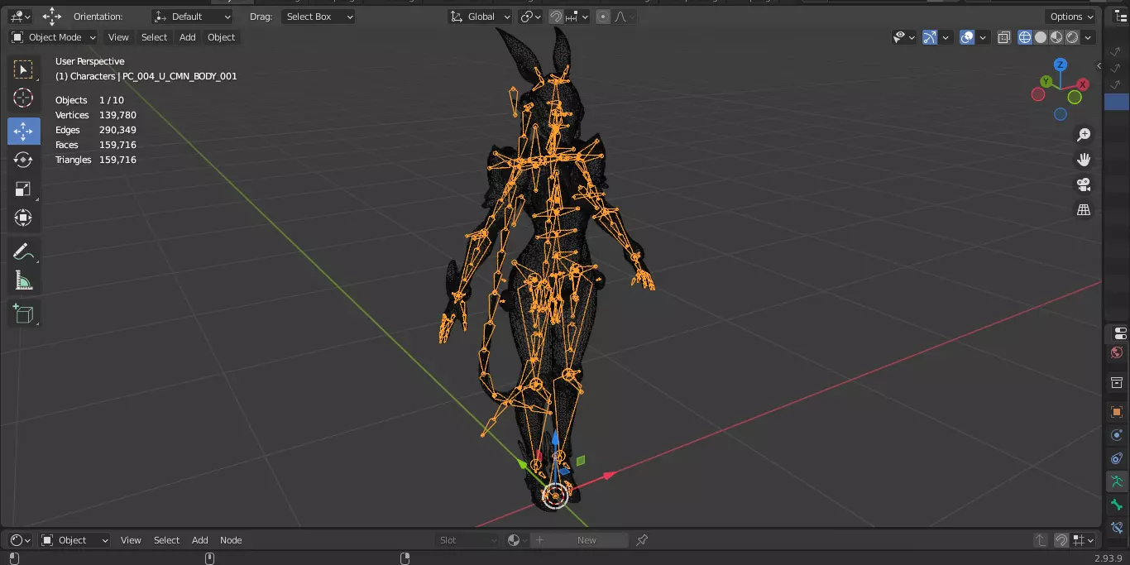This screenshot has height=565, width=1130.
Task: Open the viewport Object menu
Action: [x=221, y=37]
